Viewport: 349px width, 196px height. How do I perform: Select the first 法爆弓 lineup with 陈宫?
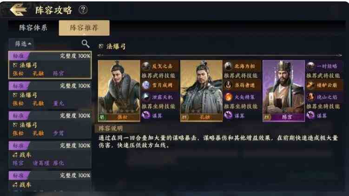click(x=50, y=65)
